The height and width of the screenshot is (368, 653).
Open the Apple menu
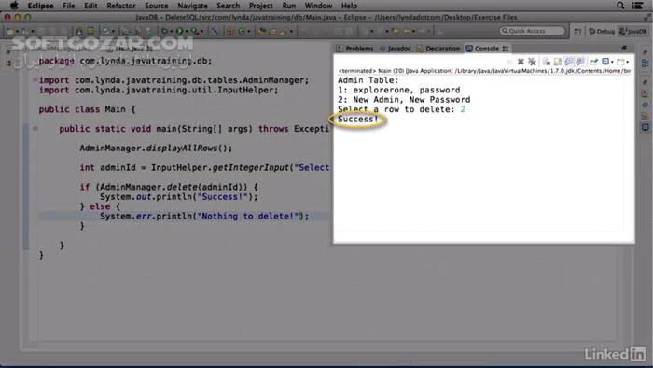pos(14,6)
